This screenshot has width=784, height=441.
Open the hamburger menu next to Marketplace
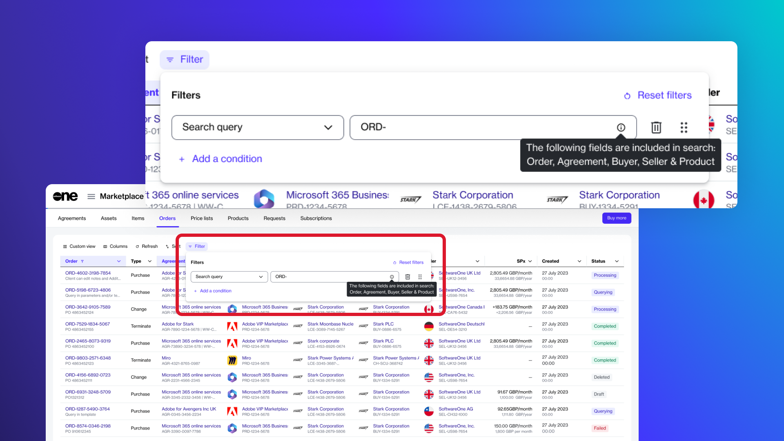coord(91,196)
